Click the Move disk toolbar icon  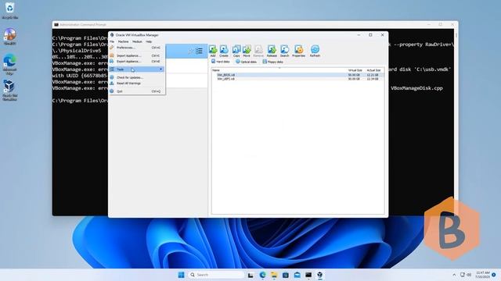point(247,51)
